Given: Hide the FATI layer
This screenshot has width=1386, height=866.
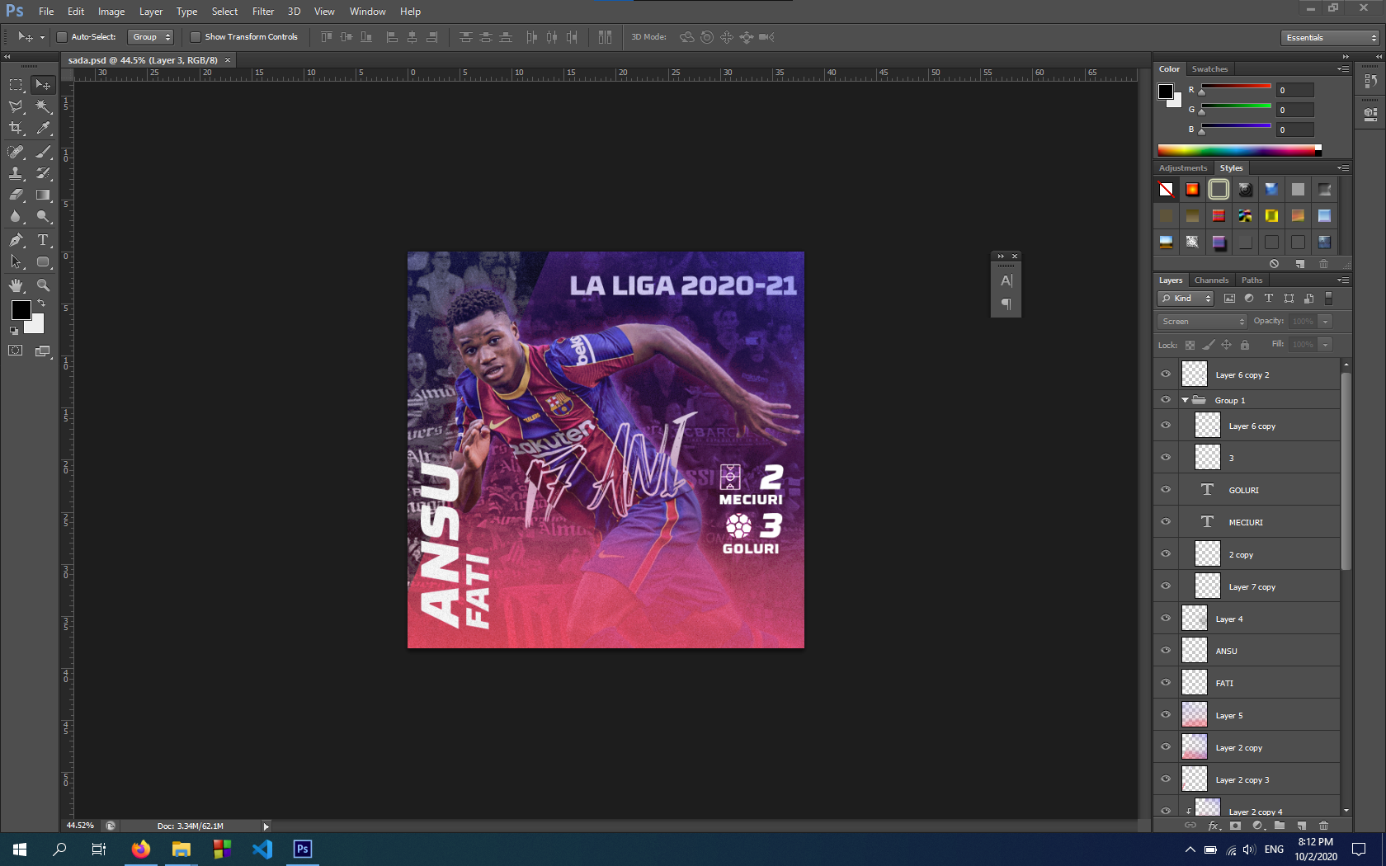Looking at the screenshot, I should [x=1166, y=682].
